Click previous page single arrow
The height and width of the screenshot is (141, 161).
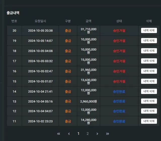pos(69,134)
